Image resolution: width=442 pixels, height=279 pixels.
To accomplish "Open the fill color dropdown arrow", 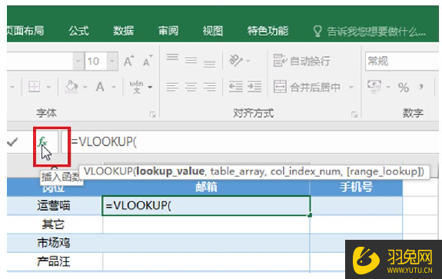I will point(85,87).
